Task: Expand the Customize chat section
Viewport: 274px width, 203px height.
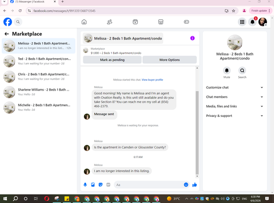Action: (235, 87)
